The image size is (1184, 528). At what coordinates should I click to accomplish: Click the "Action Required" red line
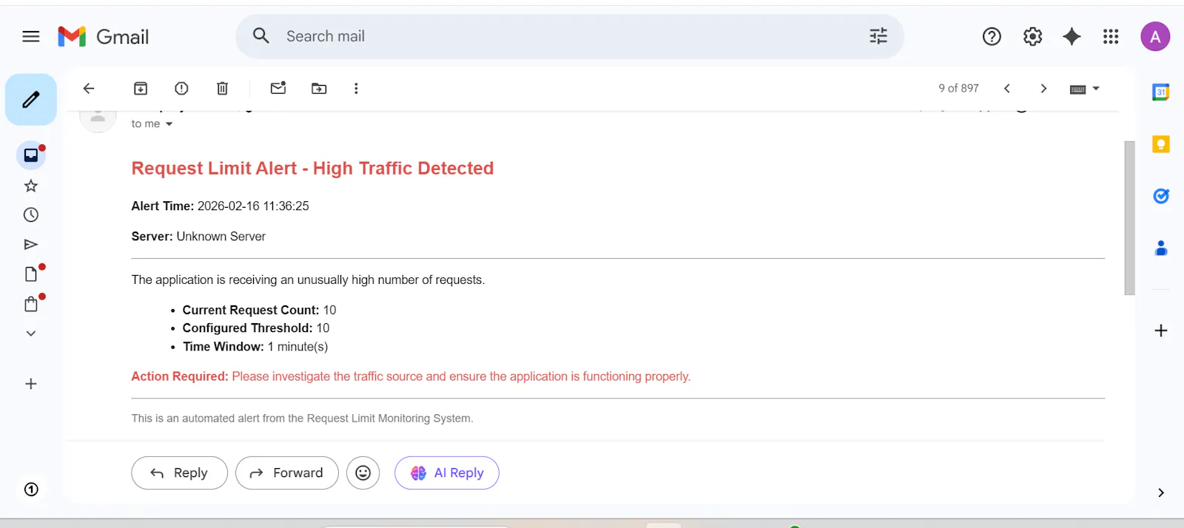pyautogui.click(x=411, y=376)
